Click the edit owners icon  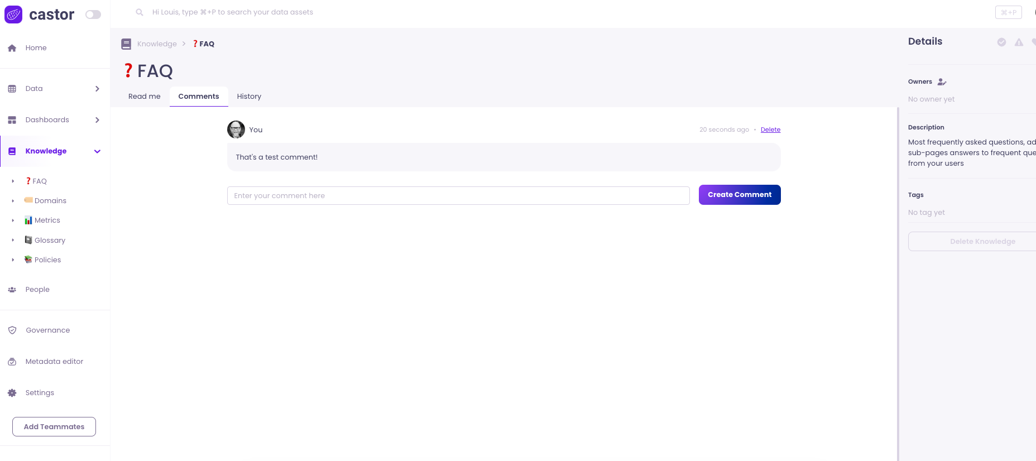click(x=942, y=82)
